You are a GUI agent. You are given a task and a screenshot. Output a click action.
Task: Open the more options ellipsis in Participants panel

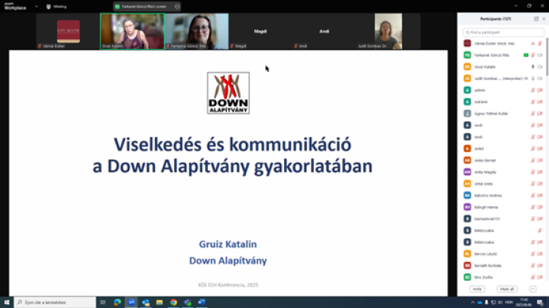(533, 289)
